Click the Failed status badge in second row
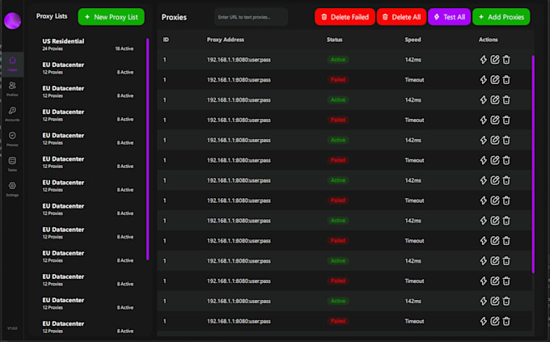Viewport: 550px width, 342px height. pos(338,80)
